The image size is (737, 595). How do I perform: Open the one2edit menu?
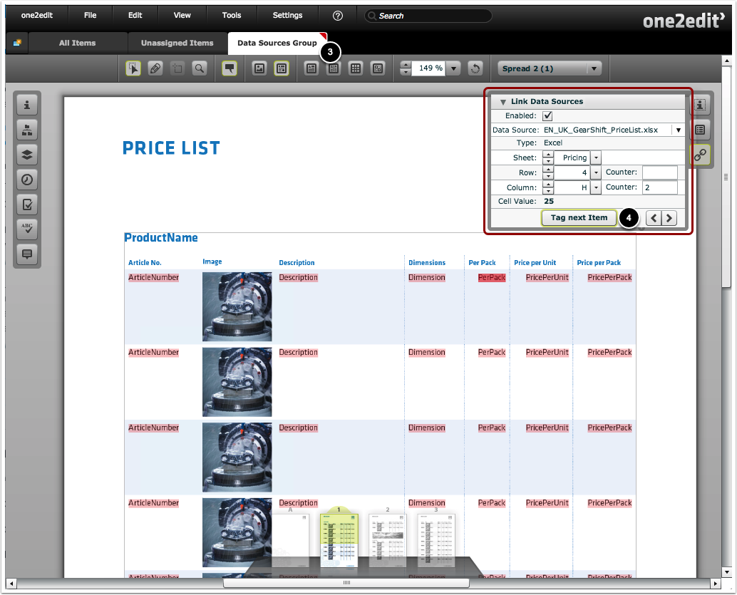[x=36, y=16]
